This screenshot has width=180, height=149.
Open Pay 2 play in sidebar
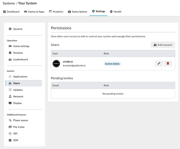pos(24,127)
